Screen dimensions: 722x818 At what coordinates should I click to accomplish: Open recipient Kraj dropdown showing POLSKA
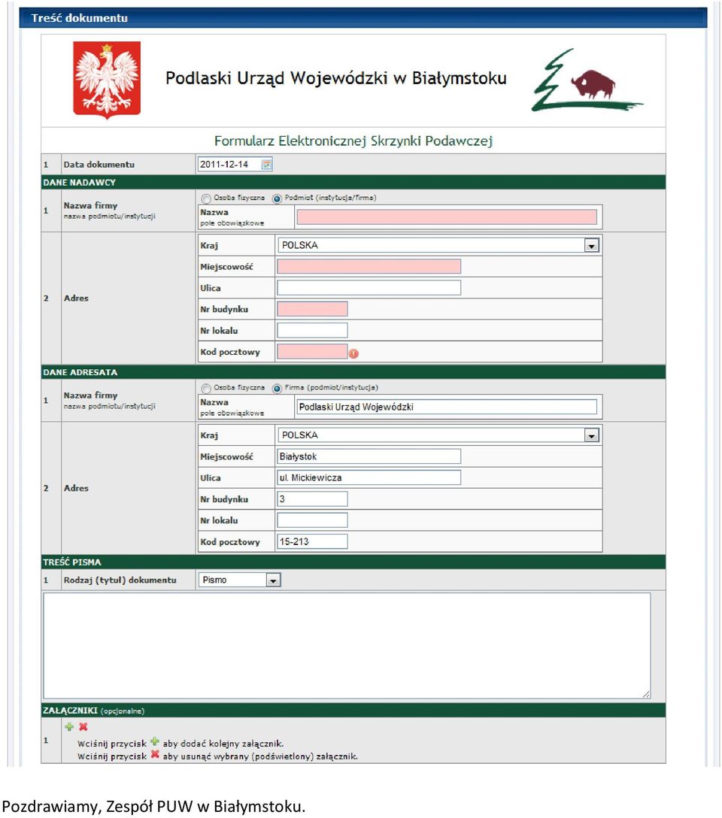tap(438, 435)
